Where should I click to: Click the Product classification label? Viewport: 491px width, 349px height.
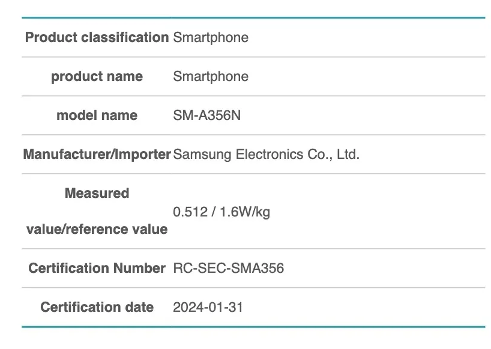point(97,38)
